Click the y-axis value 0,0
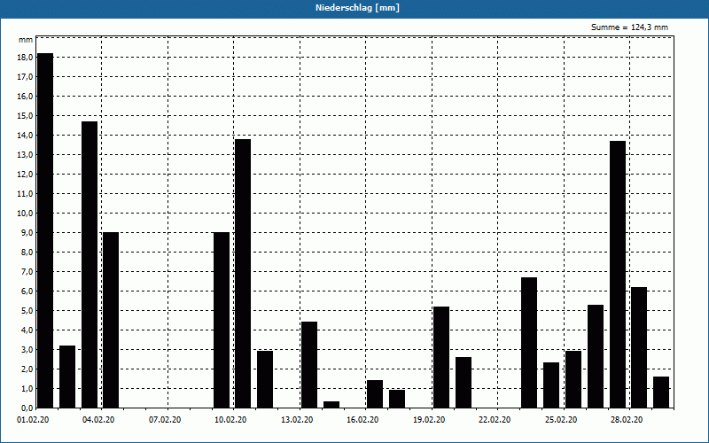709x443 pixels. coord(27,408)
